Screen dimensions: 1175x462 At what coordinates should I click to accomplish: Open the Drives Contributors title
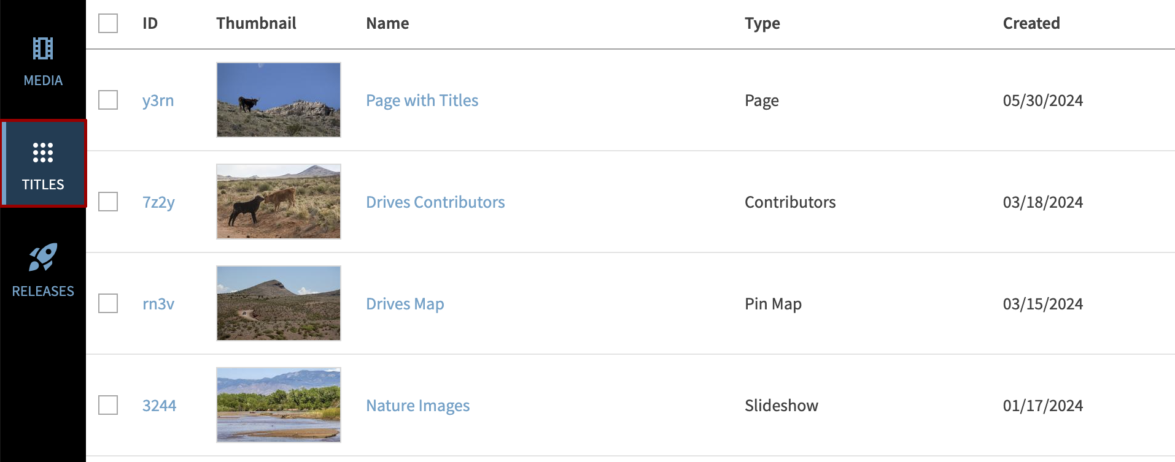[435, 202]
